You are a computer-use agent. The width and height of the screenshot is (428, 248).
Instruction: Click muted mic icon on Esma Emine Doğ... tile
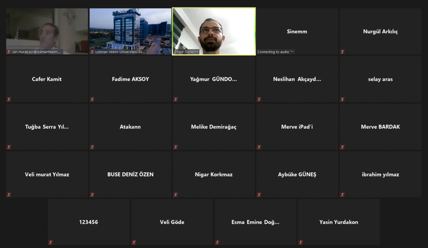217,242
